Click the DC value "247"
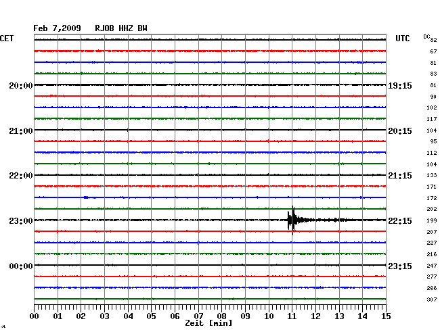The height and width of the screenshot is (334, 440). [432, 266]
